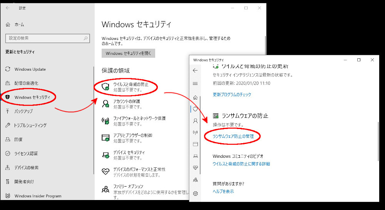Screen dimensions: 385x210
Task: Click 更新プログラムのチェック link
Action: click(x=232, y=94)
